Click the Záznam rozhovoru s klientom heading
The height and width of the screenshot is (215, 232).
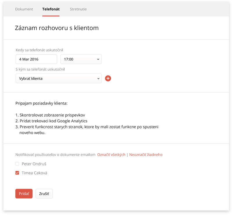(57, 28)
